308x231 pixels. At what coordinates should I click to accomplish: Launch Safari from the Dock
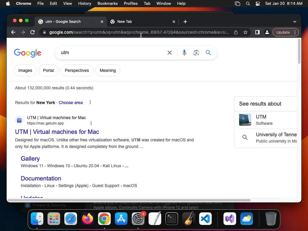click(x=71, y=219)
